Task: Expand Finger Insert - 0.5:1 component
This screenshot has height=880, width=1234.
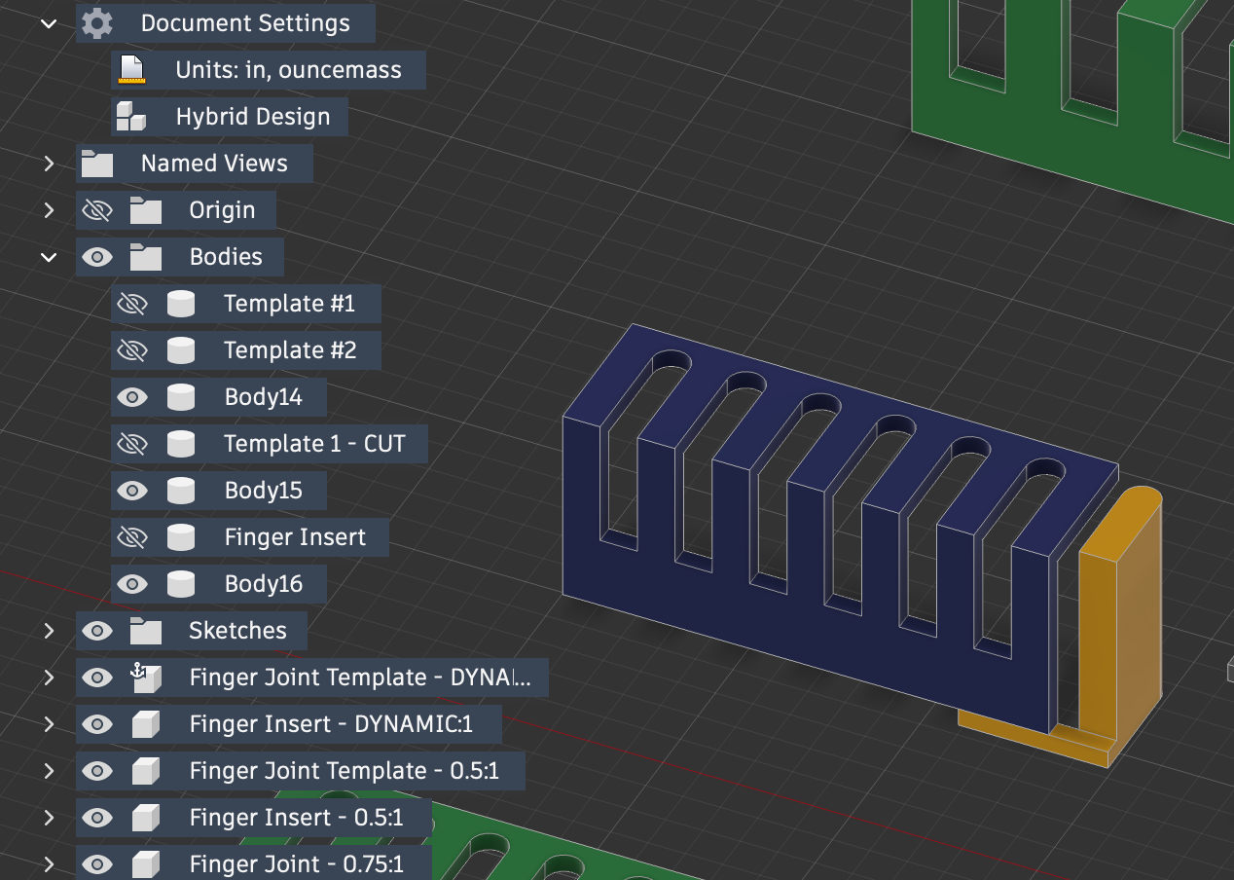Action: coord(49,818)
